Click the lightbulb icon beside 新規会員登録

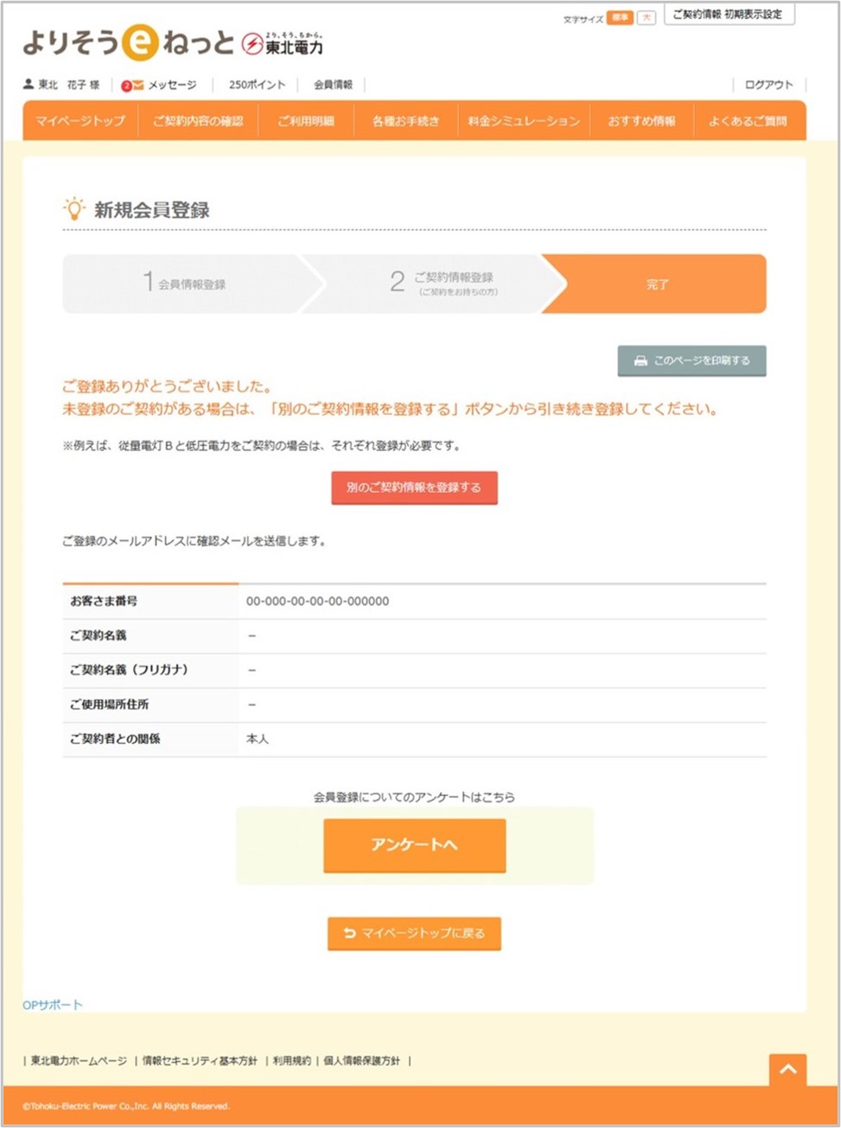(73, 207)
